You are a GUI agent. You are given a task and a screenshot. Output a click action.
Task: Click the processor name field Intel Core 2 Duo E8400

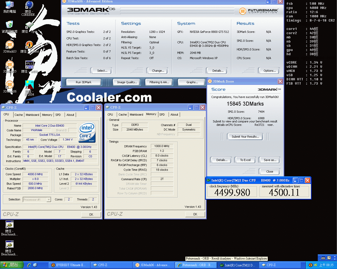coord(50,126)
